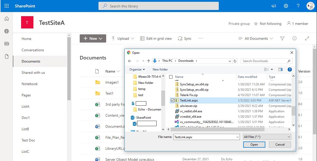Click the Search Downloads magnifier icon
317x161 pixels.
[x=289, y=61]
